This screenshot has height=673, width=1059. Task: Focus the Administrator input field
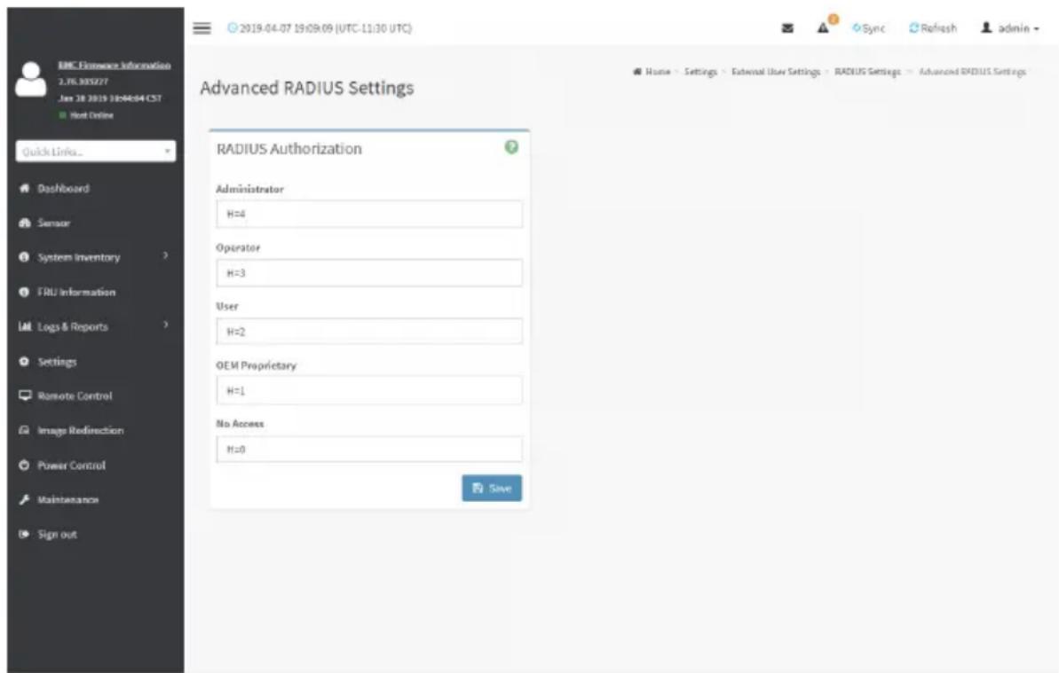point(368,214)
